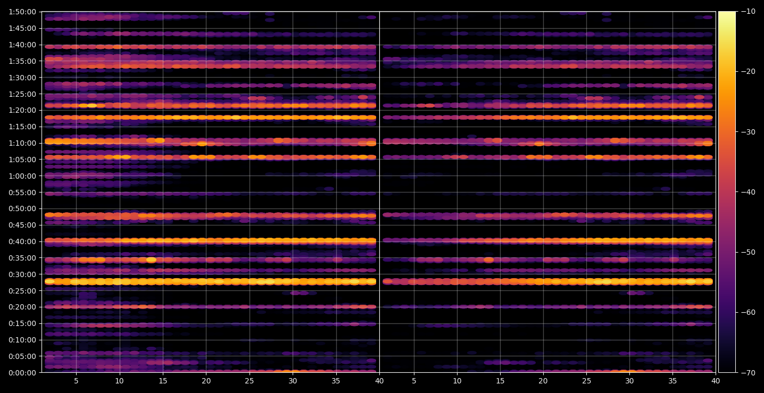The width and height of the screenshot is (764, 393).
Task: Select x-axis label 30 of right spectrogram panel
Action: (630, 381)
